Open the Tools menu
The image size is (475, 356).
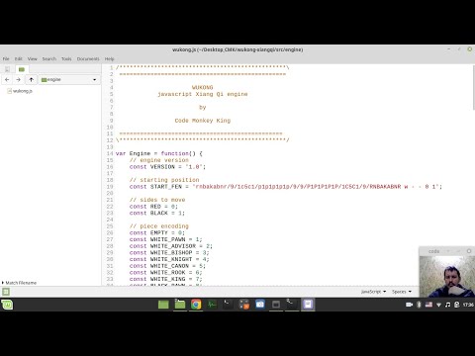click(66, 58)
